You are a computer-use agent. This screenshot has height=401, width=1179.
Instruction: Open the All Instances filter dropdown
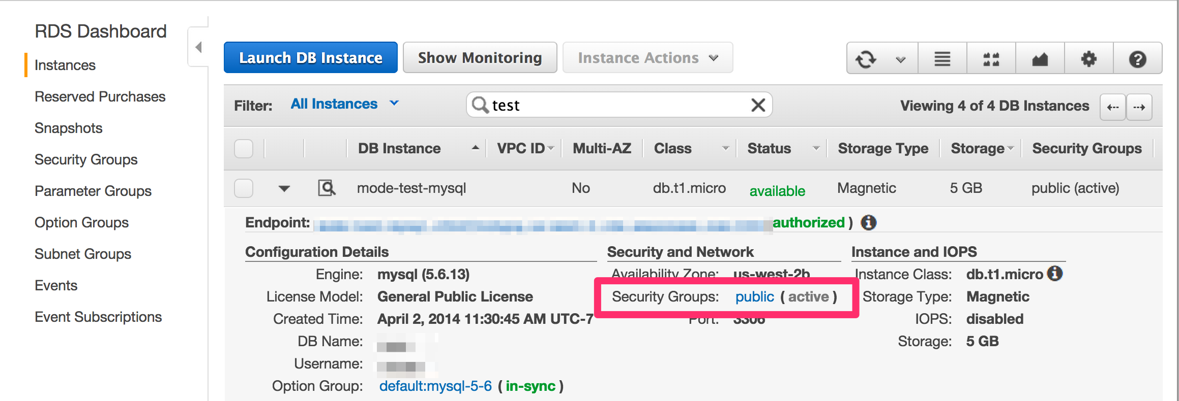[x=344, y=104]
